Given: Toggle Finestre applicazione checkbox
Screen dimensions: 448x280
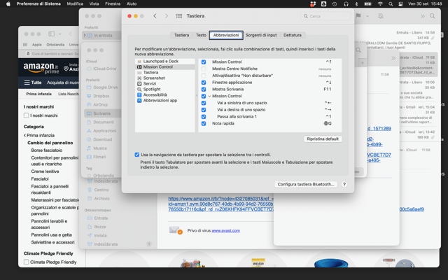Looking at the screenshot, I should (x=204, y=83).
